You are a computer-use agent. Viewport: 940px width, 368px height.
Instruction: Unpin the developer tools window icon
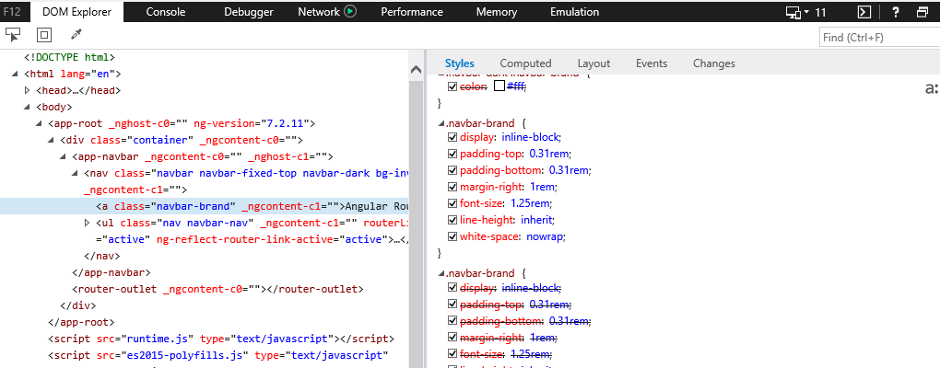[x=922, y=12]
